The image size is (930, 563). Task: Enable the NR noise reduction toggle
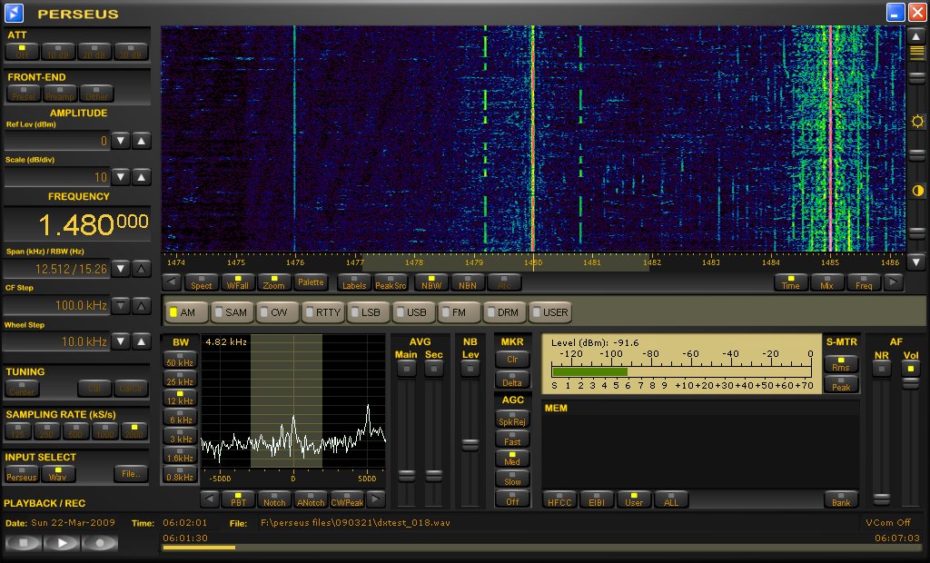point(881,369)
